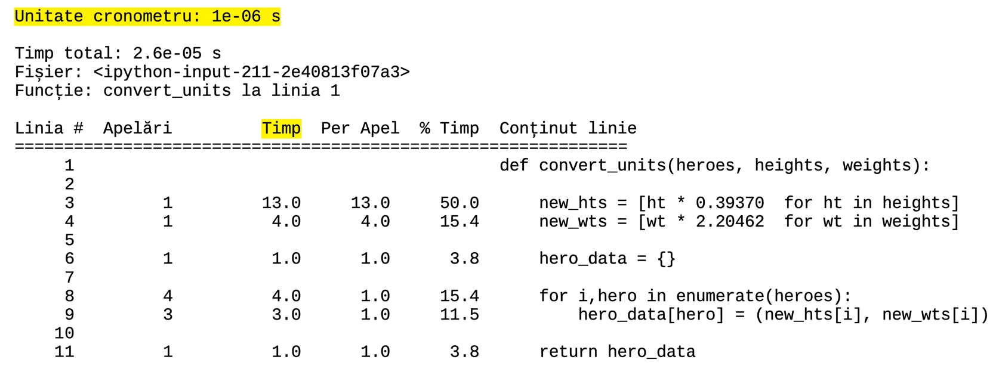Click the new_hts list comprehension line
This screenshot has height=372, width=996.
click(749, 203)
